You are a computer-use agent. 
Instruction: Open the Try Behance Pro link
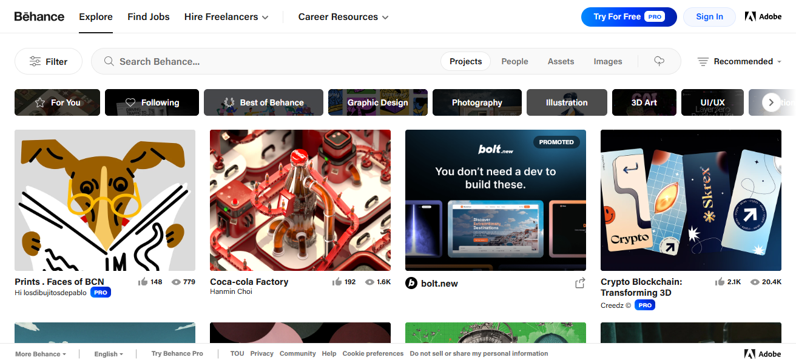click(x=177, y=354)
